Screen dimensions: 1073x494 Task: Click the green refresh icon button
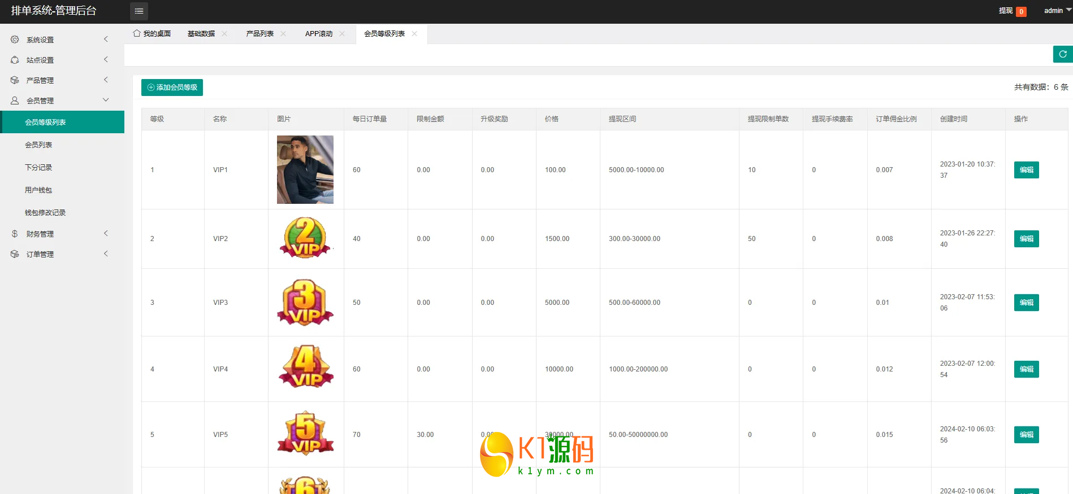(x=1063, y=54)
